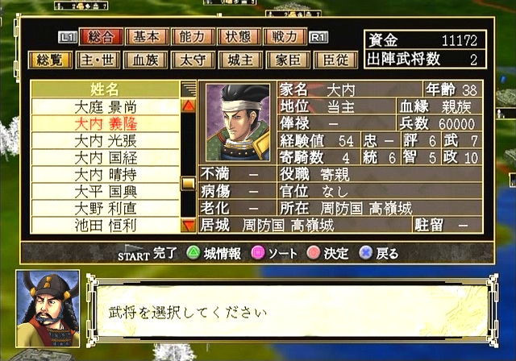Toggle the 家臣 filter button

tap(288, 60)
